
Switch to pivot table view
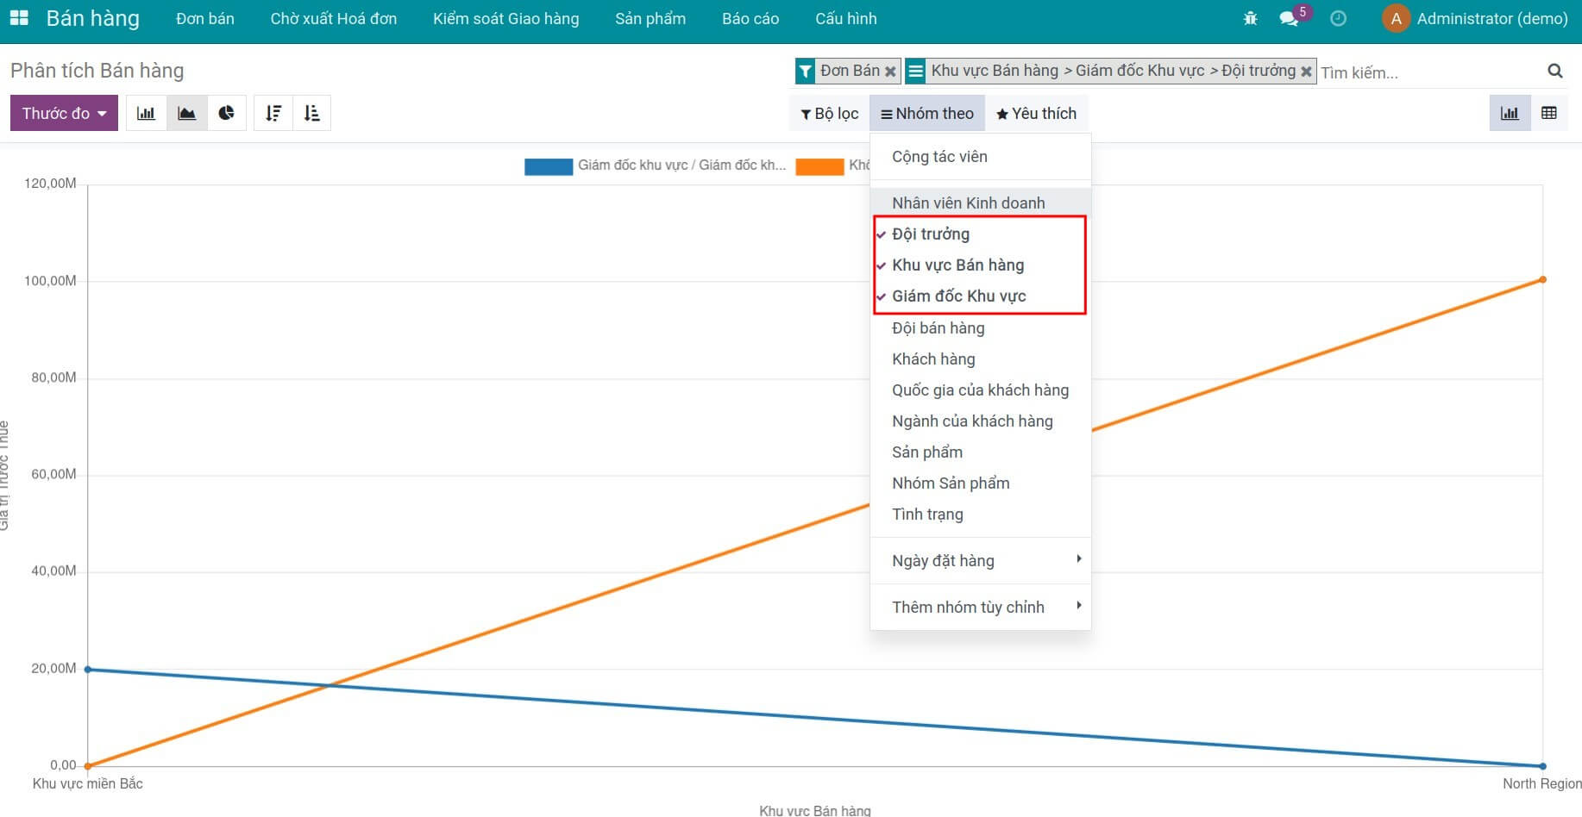1548,113
